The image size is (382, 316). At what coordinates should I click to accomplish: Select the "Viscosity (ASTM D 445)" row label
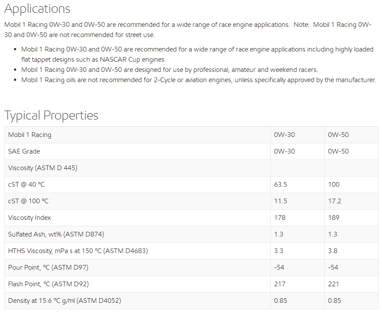pos(42,168)
